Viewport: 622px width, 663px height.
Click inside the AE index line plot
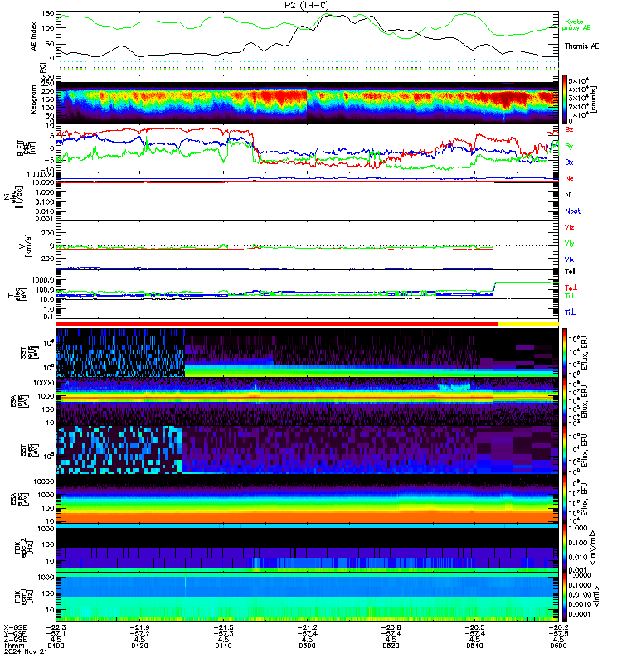coord(307,36)
